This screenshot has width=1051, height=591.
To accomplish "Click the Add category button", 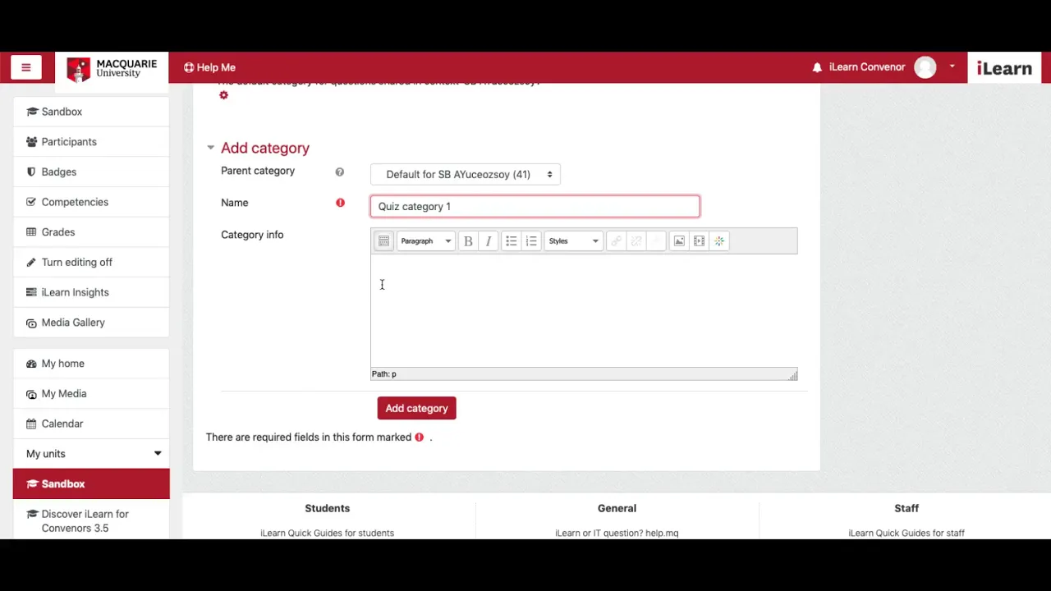I will [416, 408].
